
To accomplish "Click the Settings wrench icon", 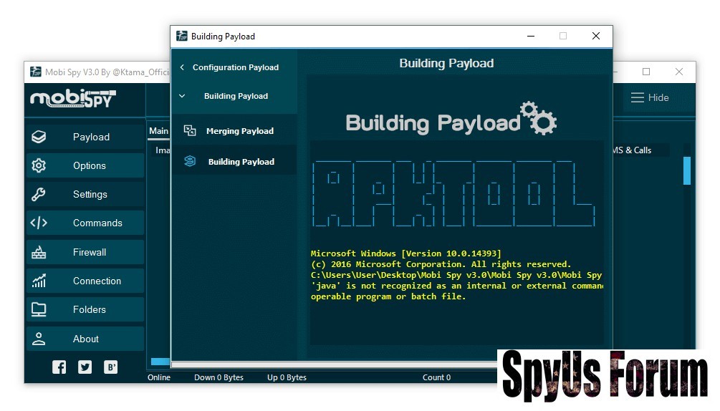I will click(x=39, y=194).
